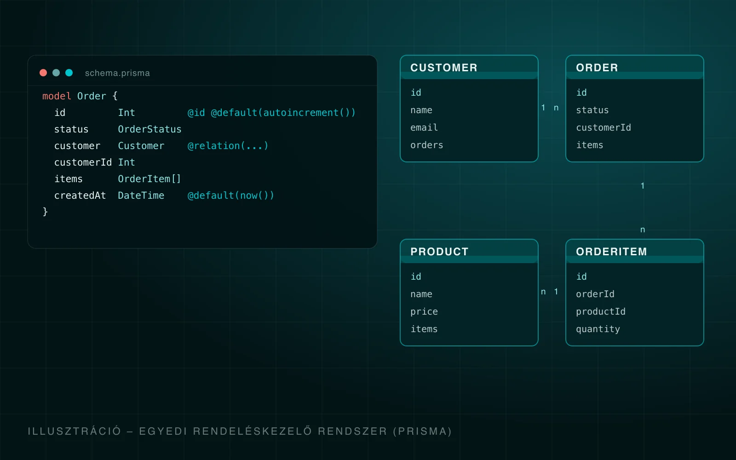Select 'customerId' in the ORDER table
The height and width of the screenshot is (460, 736).
604,127
